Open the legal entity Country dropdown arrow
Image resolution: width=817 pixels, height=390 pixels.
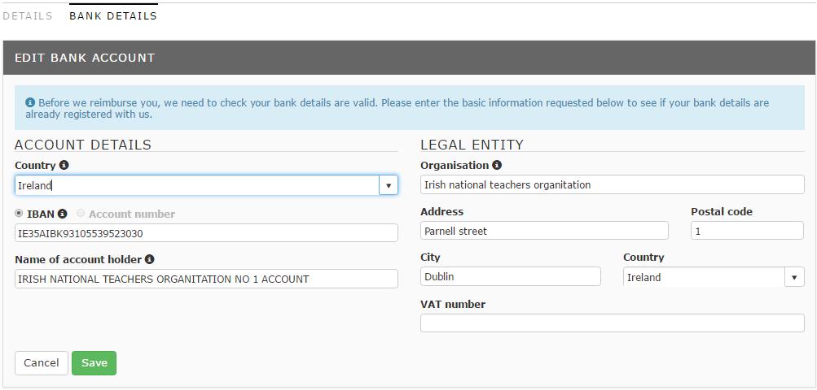[x=794, y=277]
